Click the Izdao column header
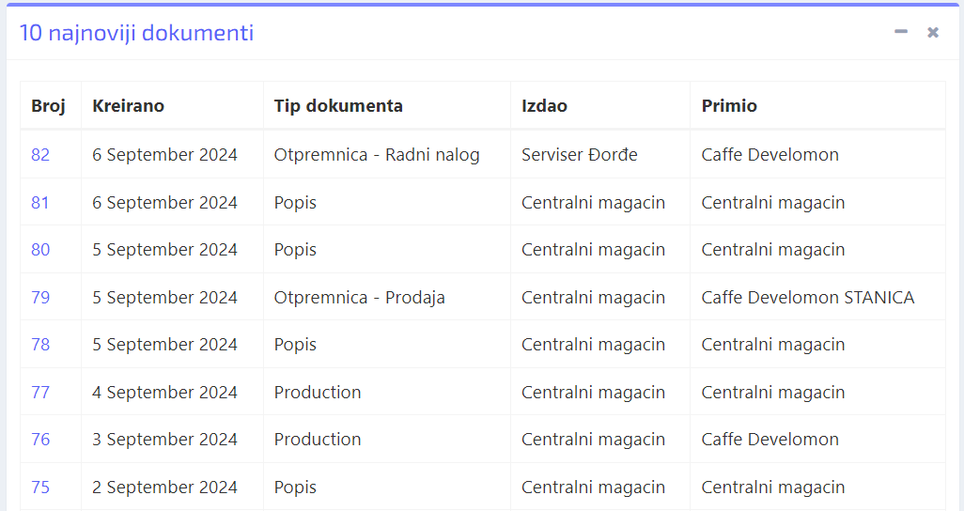 point(544,106)
